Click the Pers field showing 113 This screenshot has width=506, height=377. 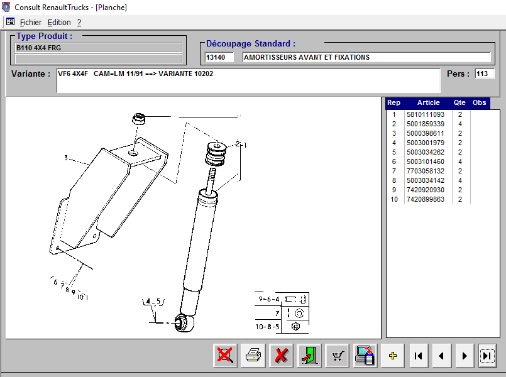[483, 74]
